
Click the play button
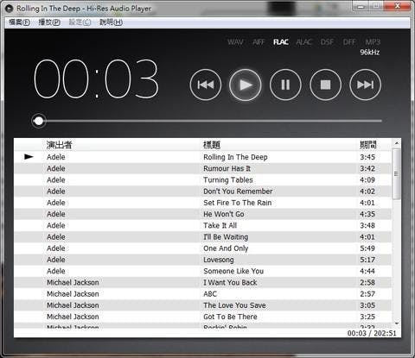click(x=246, y=85)
